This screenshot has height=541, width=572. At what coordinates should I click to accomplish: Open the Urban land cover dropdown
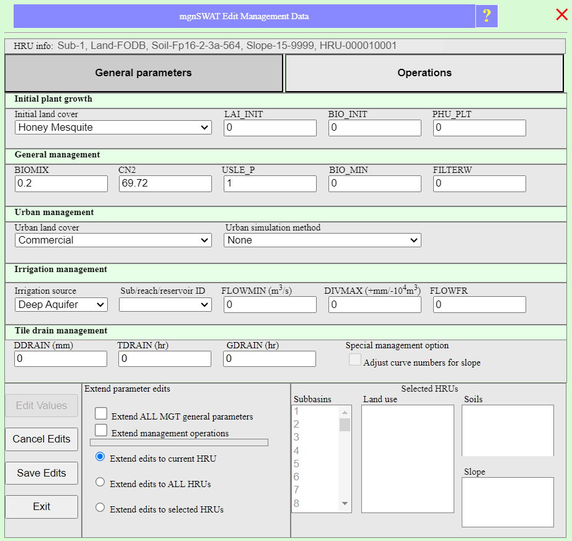(113, 240)
